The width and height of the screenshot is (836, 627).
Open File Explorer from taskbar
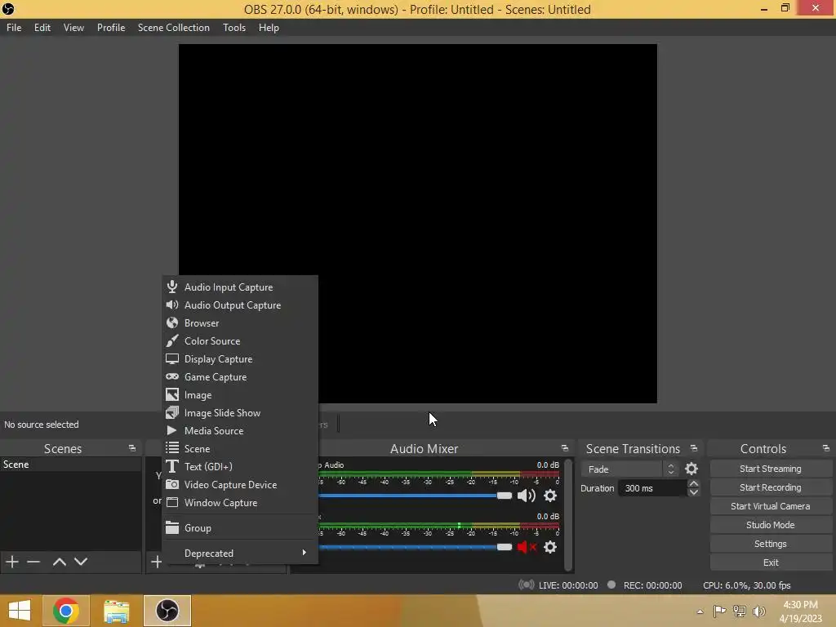116,611
